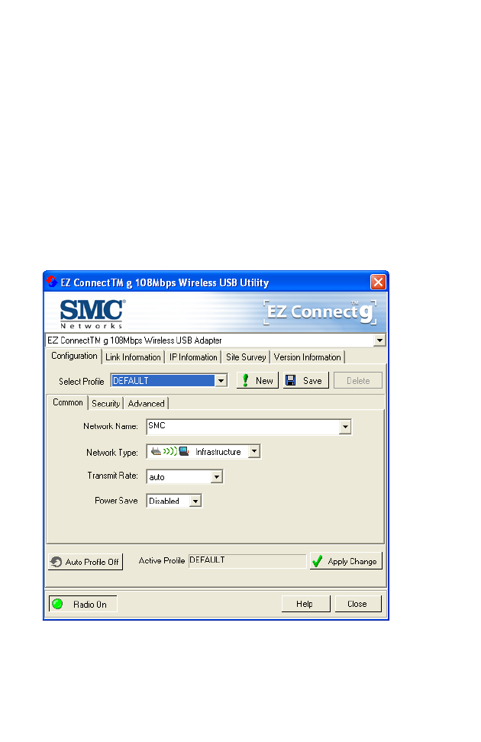This screenshot has height=742, width=481.
Task: Open the Transmit Rate dropdown
Action: click(216, 476)
